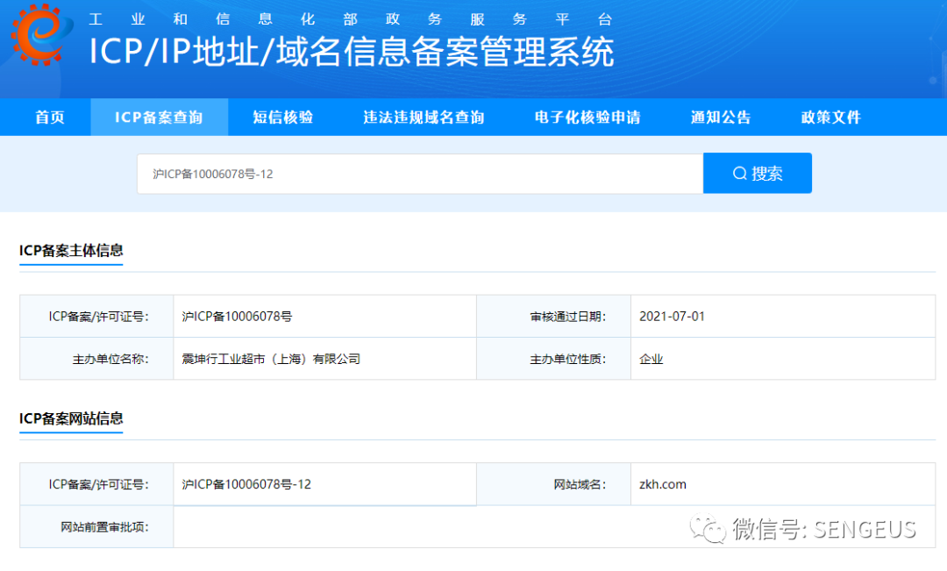This screenshot has width=947, height=571.
Task: Open the 短信核验 tab
Action: (x=282, y=118)
